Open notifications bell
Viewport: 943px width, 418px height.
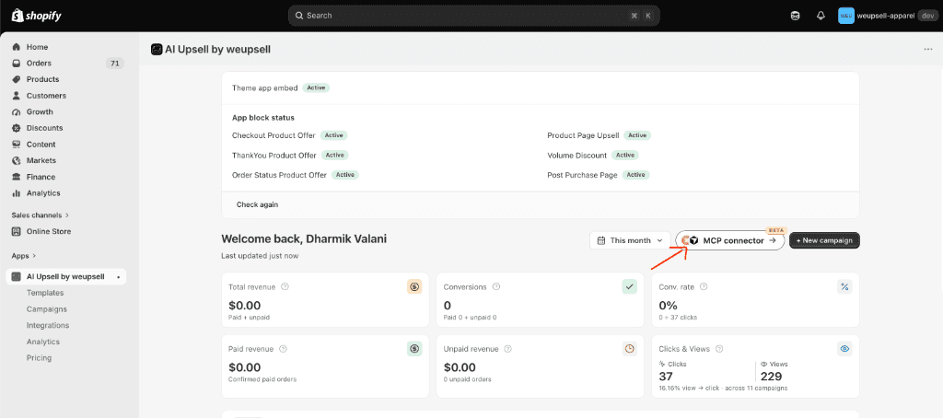pos(821,16)
